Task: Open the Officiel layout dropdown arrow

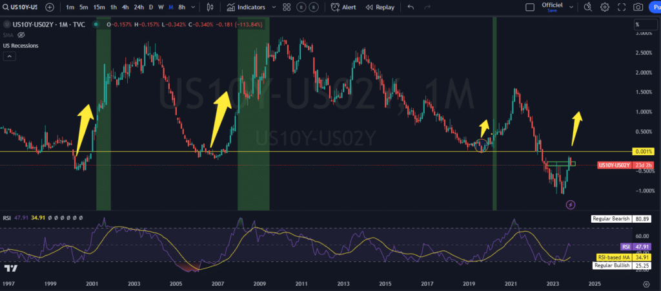Action: tap(570, 8)
